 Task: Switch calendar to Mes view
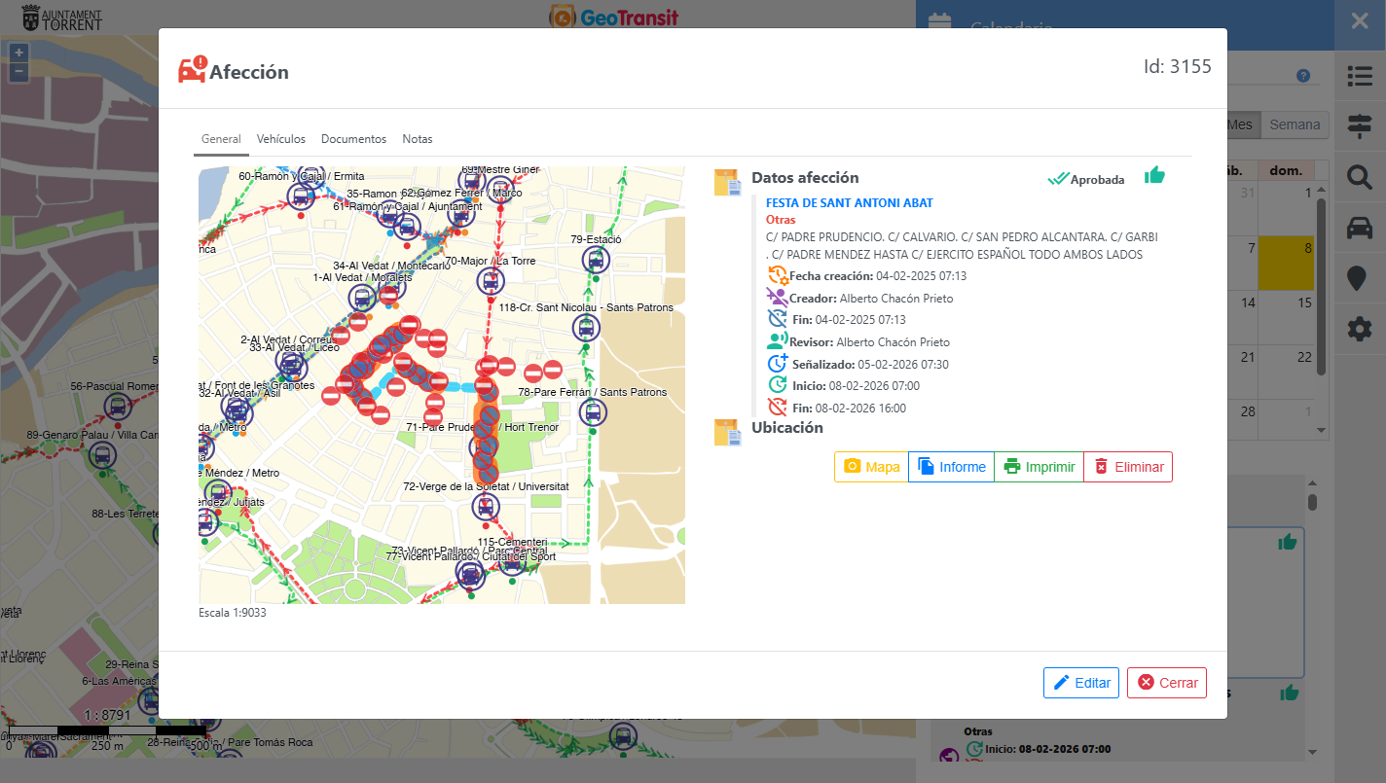point(1241,125)
